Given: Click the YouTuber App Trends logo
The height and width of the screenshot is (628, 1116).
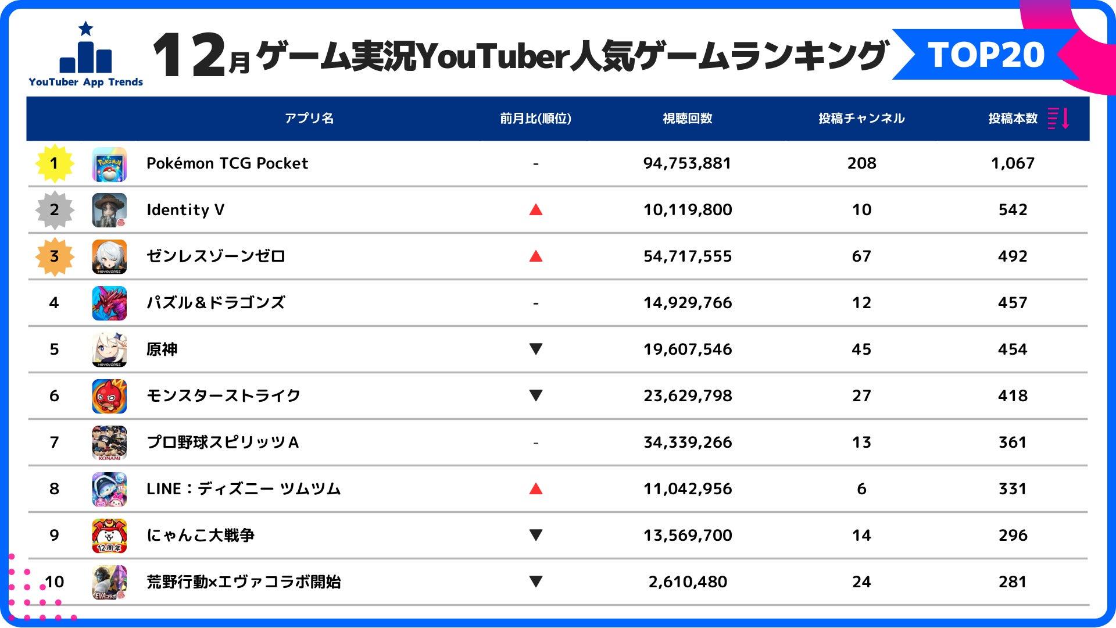Looking at the screenshot, I should point(86,55).
